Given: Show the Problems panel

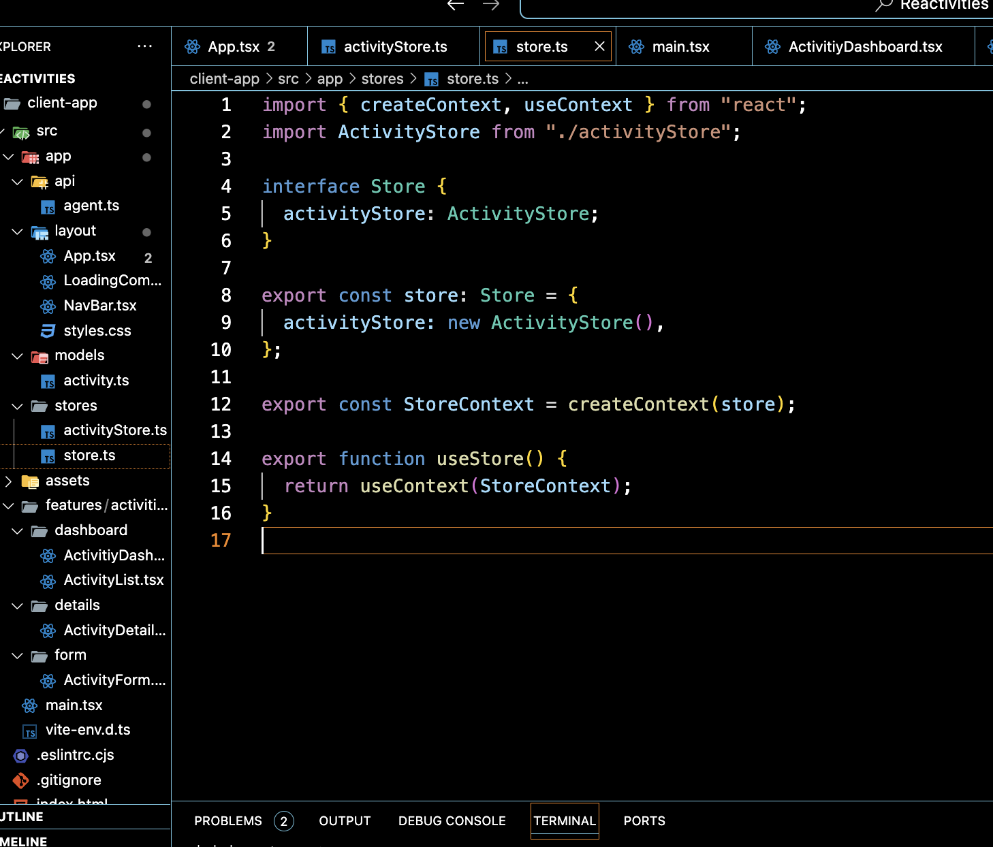Looking at the screenshot, I should click(x=228, y=821).
